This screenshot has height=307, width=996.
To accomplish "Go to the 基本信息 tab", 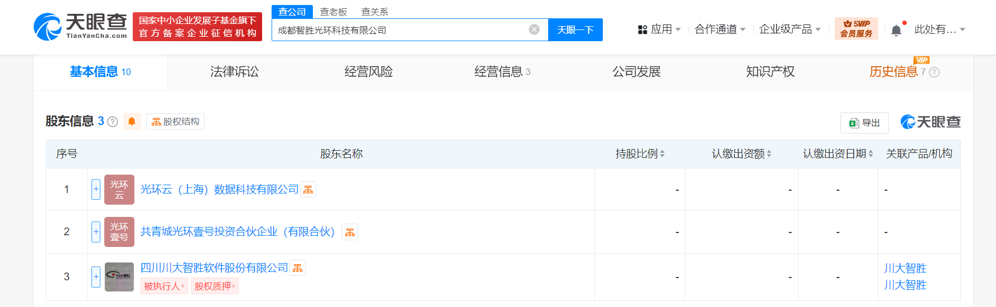I will click(x=100, y=72).
